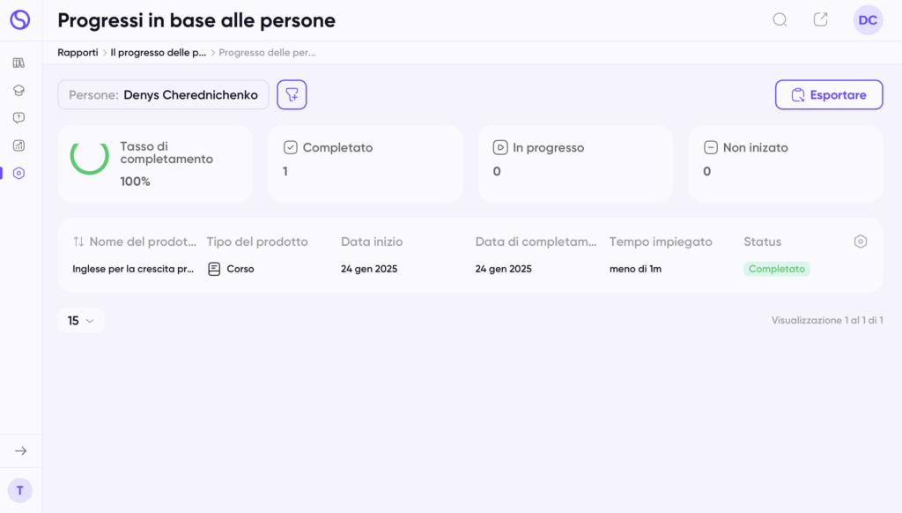Sort by Nome del prodotto column
This screenshot has height=513, width=902.
(x=135, y=242)
